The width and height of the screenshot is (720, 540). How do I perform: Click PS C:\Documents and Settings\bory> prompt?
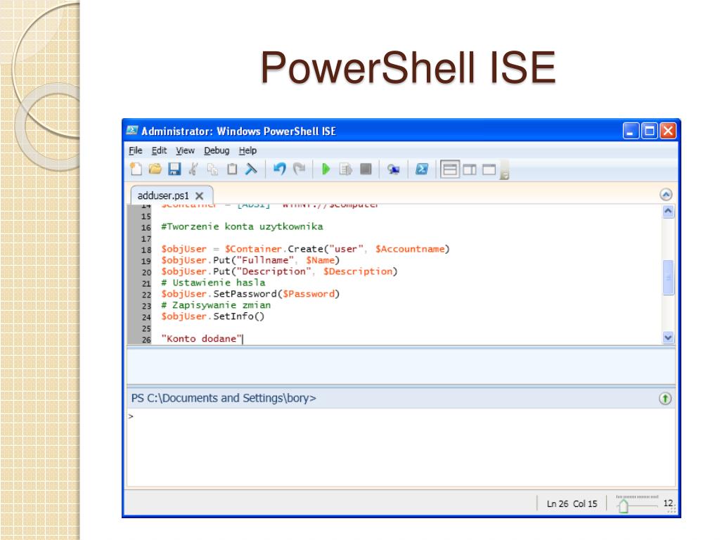(224, 398)
